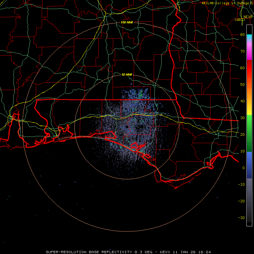The height and width of the screenshot is (254, 254).
Task: Click the 40 dBZ scale value
Action: tap(242, 101)
